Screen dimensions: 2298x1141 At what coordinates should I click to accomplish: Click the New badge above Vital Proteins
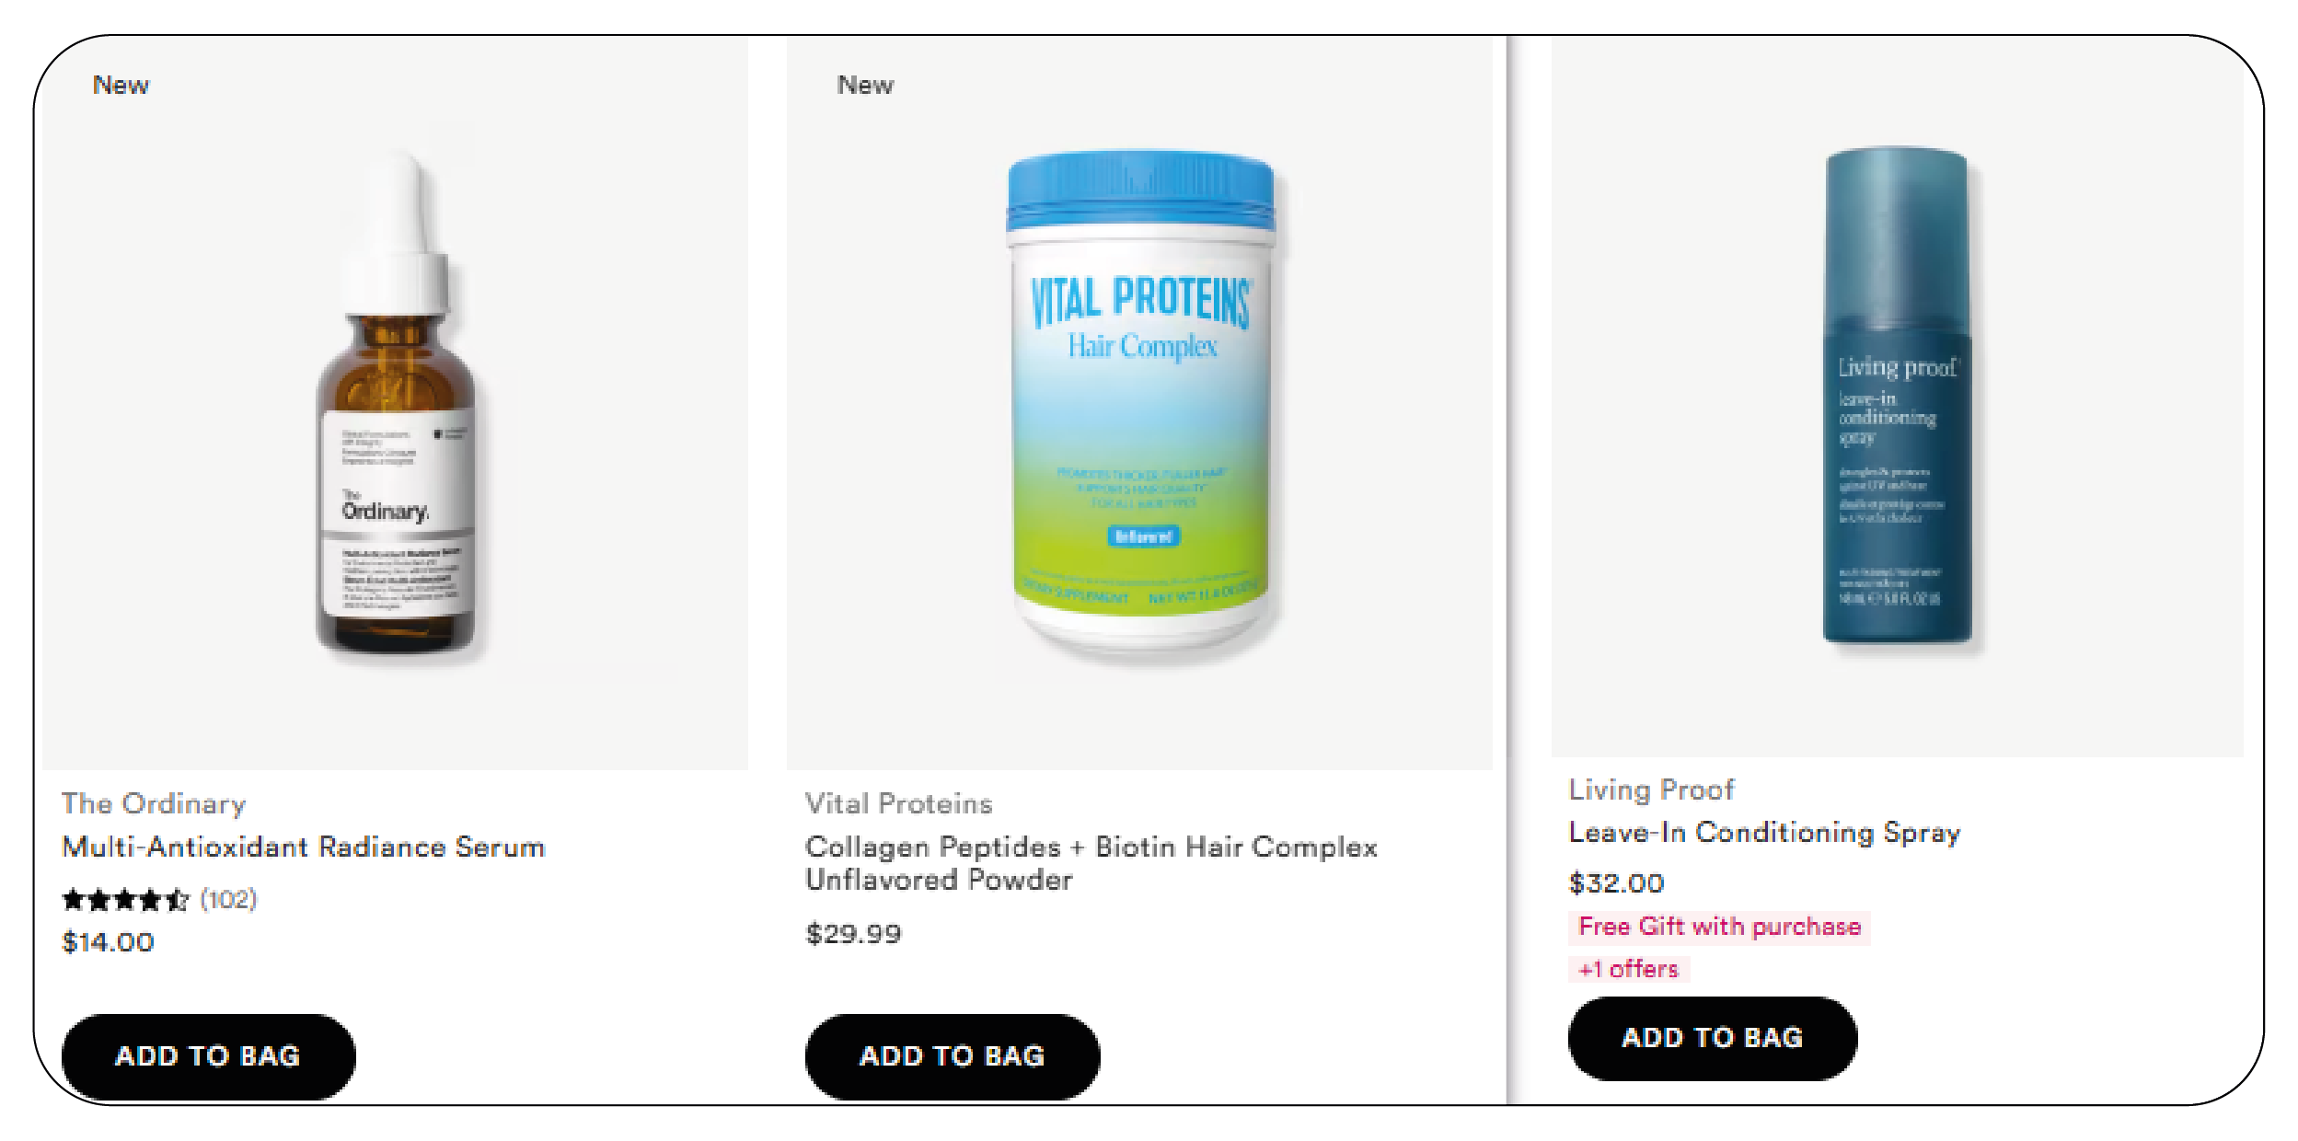point(865,85)
